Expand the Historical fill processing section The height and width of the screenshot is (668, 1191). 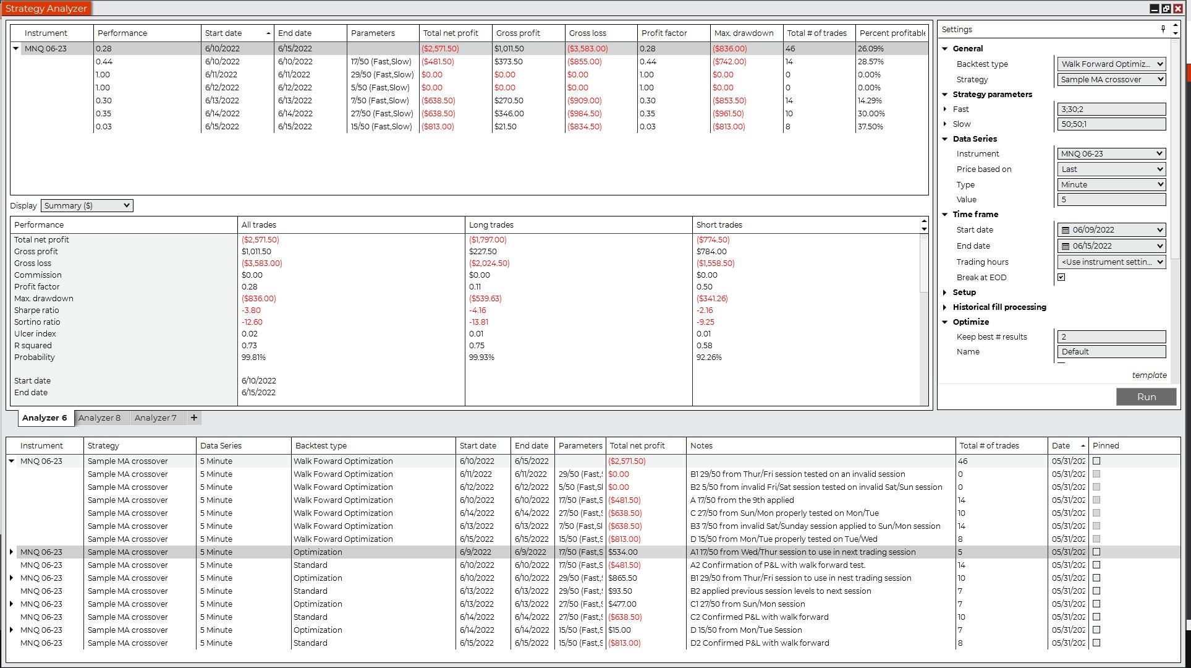coord(945,307)
